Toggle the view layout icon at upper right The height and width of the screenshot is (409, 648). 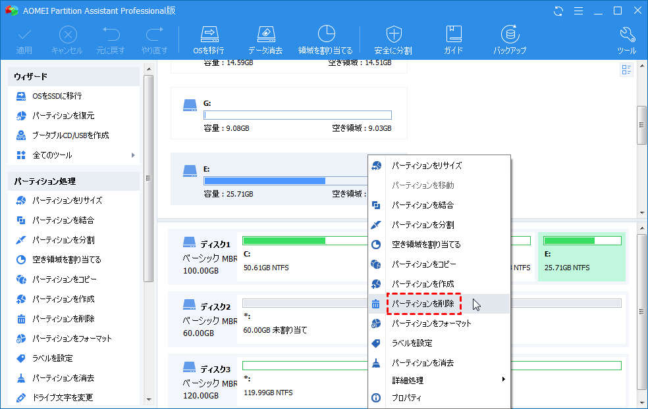[x=626, y=70]
